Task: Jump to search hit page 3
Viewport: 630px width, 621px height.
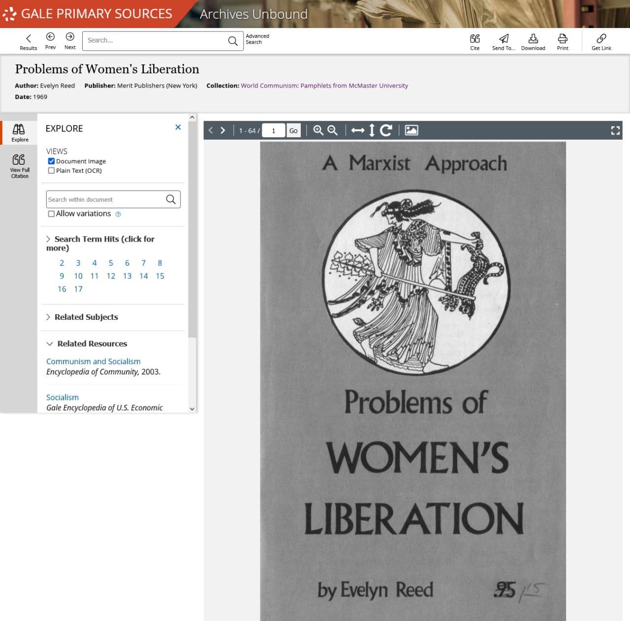Action: (x=78, y=263)
